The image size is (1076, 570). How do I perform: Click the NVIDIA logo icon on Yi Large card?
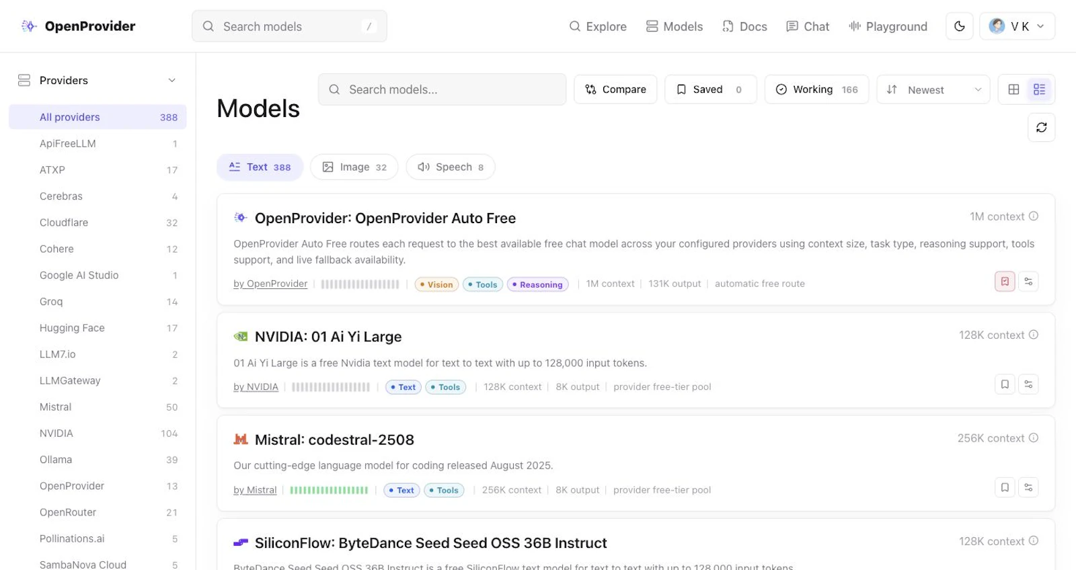point(241,337)
